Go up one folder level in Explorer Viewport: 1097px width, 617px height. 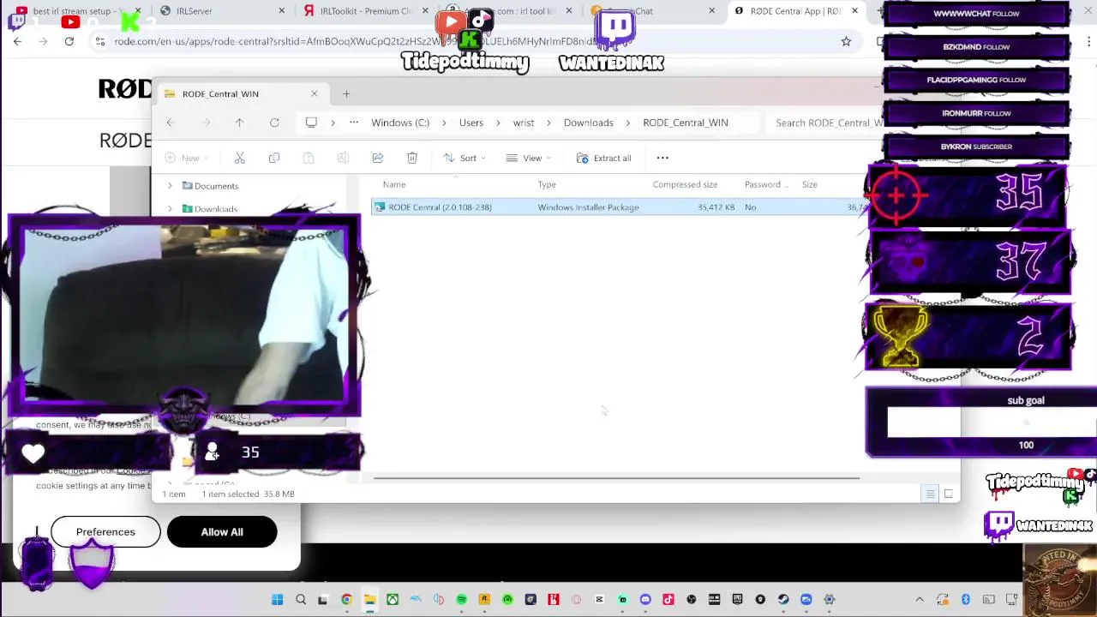point(240,123)
